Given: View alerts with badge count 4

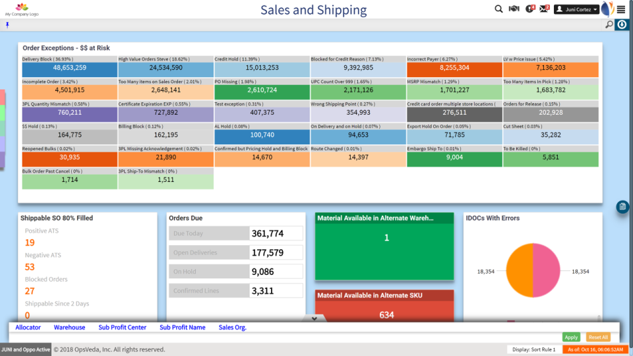Looking at the screenshot, I should pyautogui.click(x=529, y=9).
